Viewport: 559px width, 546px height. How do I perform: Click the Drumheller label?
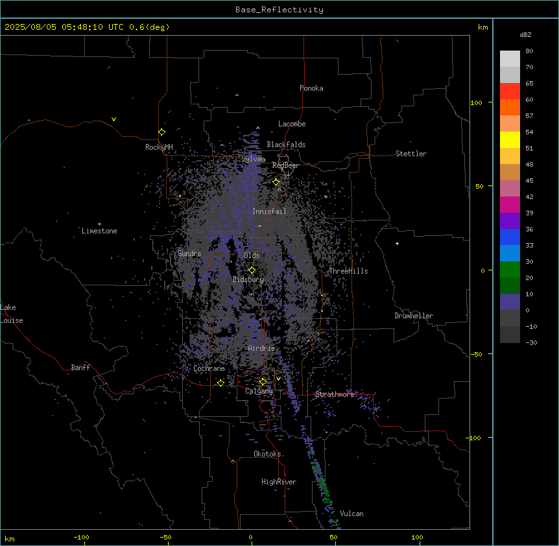point(414,316)
